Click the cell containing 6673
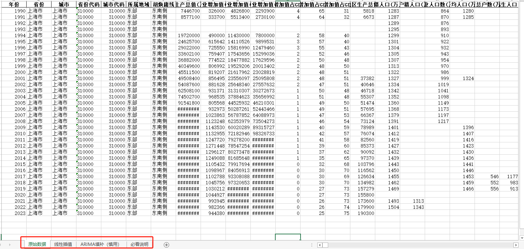Image resolution: width=524 pixels, height=249 pixels. pyautogui.click(x=363, y=17)
